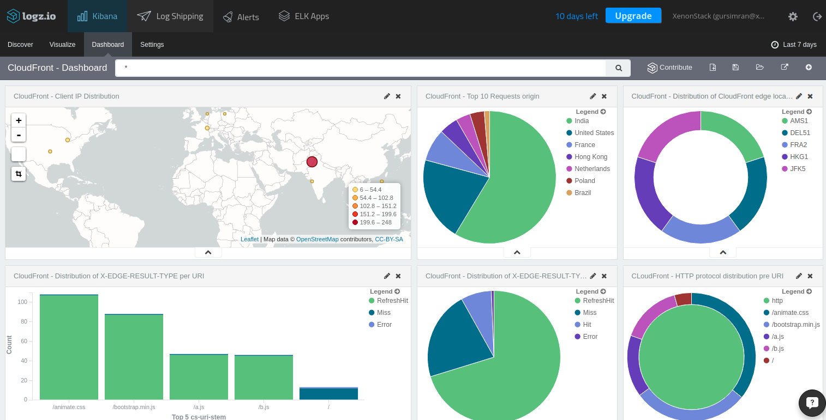Click the search magnifier button
This screenshot has height=420, width=826.
click(618, 68)
